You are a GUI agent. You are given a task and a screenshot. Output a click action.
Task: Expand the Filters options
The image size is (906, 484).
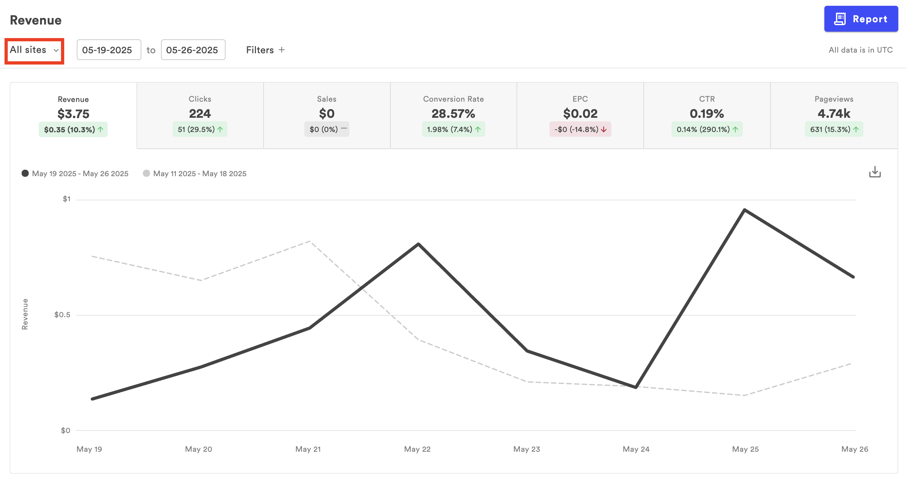pos(260,50)
